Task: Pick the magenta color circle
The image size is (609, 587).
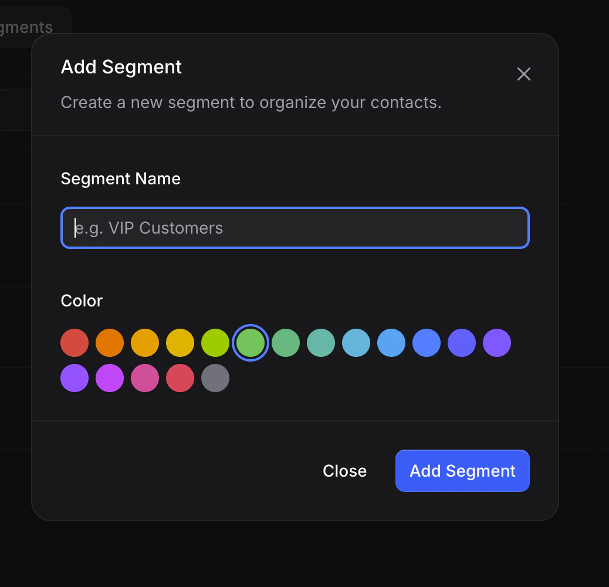Action: click(x=110, y=378)
